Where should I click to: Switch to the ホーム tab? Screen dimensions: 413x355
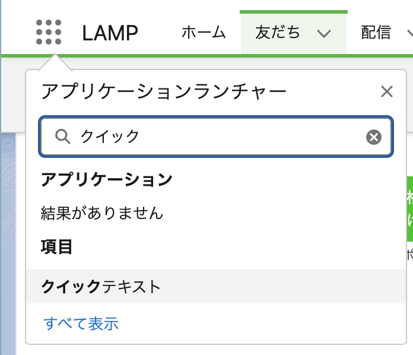pyautogui.click(x=204, y=33)
